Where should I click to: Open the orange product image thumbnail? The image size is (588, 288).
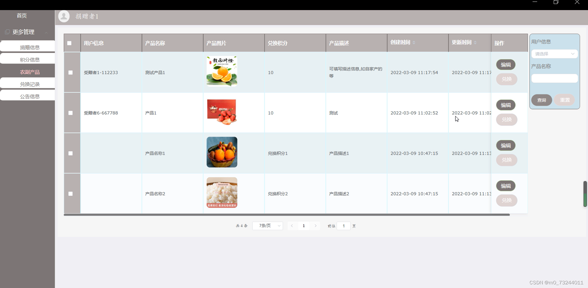pos(222,71)
